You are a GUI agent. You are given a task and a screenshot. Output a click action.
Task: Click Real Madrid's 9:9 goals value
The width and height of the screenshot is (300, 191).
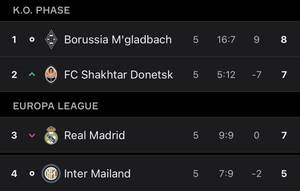(x=226, y=135)
